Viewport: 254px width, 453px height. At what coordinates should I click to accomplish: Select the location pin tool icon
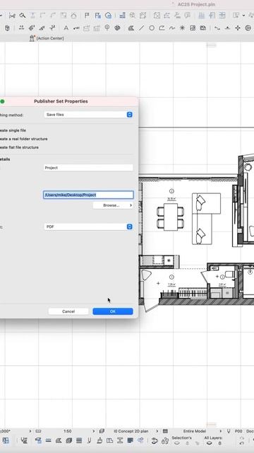point(107,28)
